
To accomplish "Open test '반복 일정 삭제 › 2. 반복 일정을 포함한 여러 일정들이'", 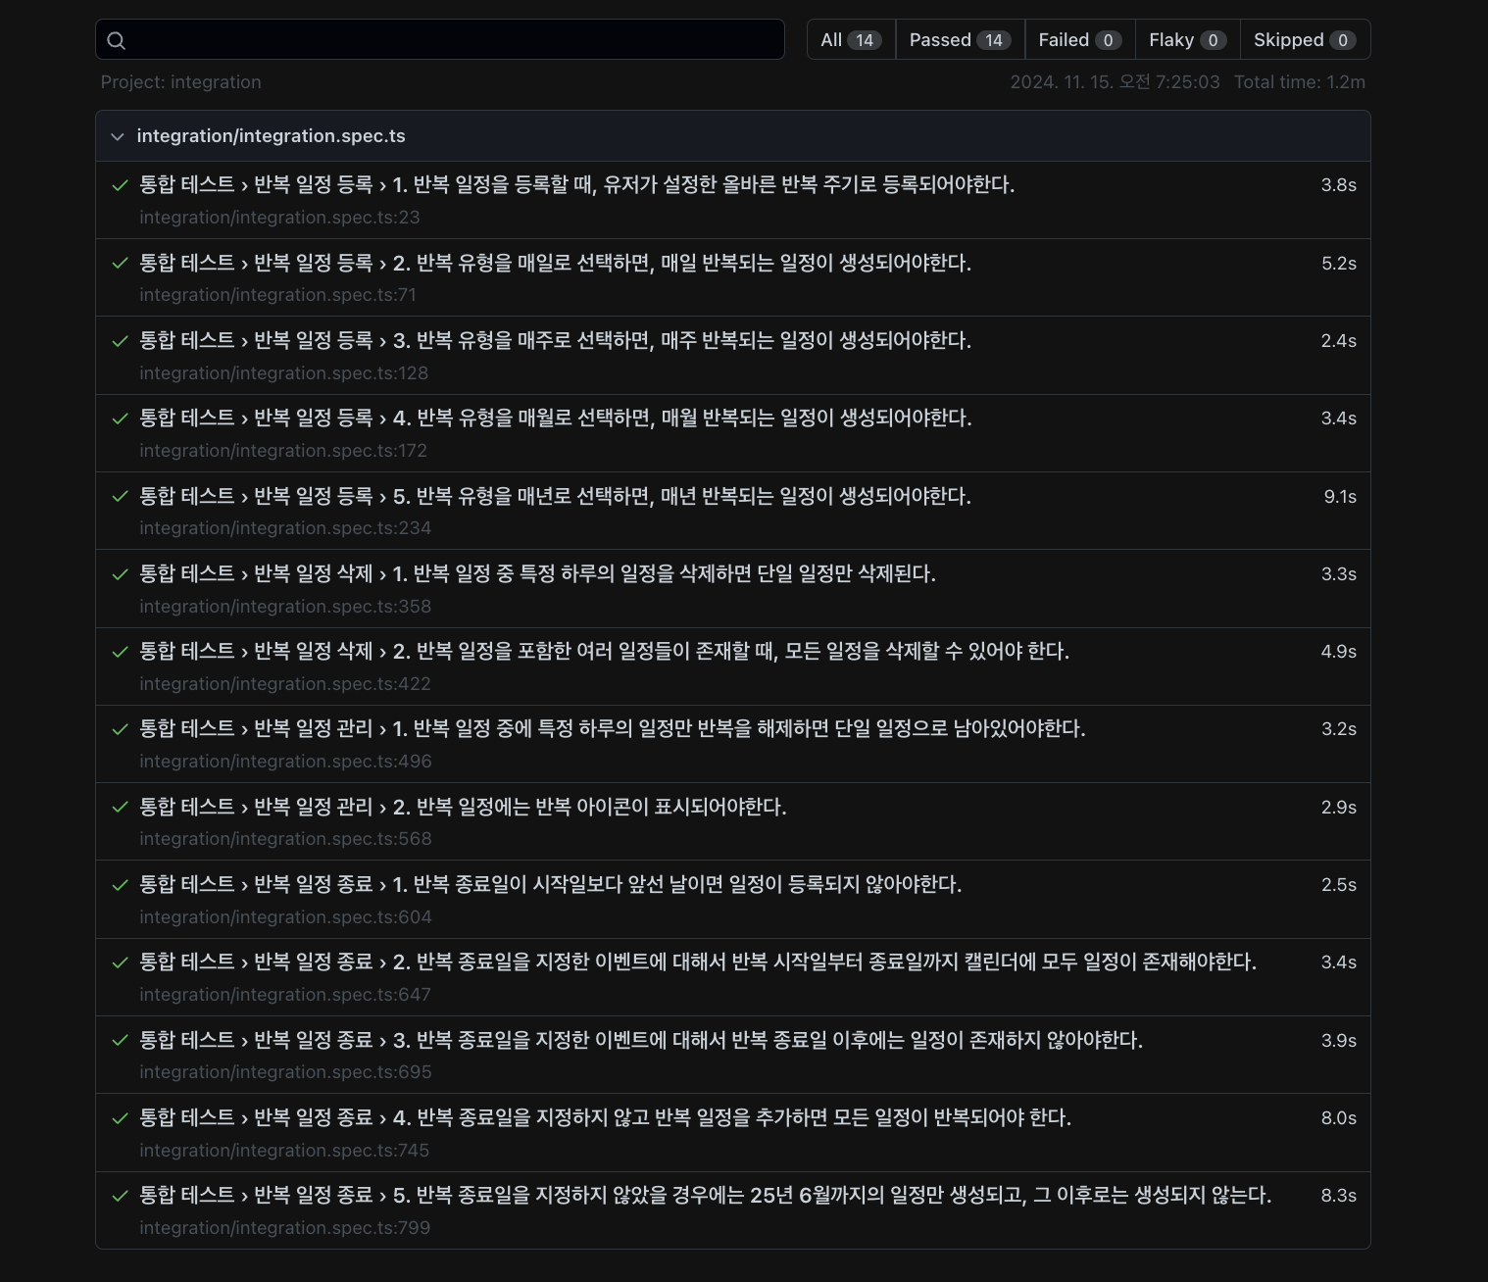I will click(604, 651).
